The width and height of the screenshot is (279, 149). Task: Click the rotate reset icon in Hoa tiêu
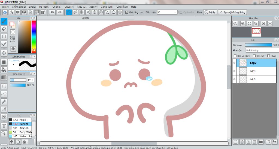(x=263, y=23)
